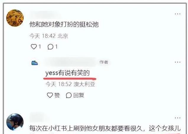The height and width of the screenshot is (134, 188).
Task: Tap the 赞 label on author's reply
Action: pyautogui.click(x=57, y=95)
